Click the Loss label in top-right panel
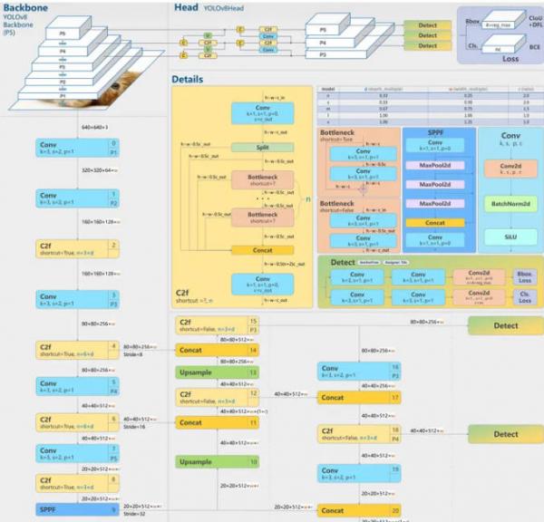Viewport: 544px width, 522px height. (x=510, y=59)
